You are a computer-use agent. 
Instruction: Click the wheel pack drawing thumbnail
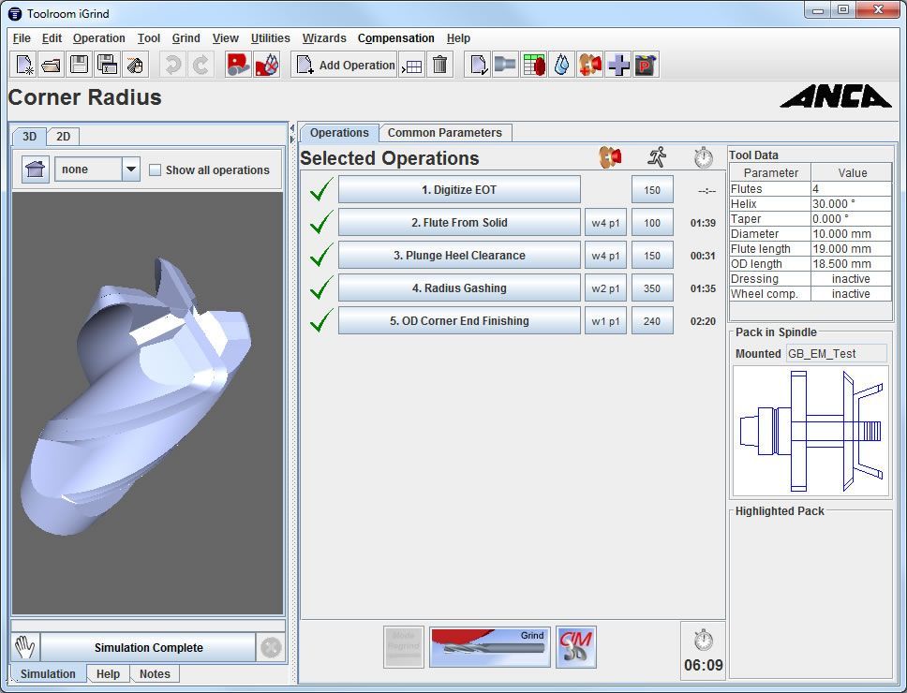pos(810,431)
